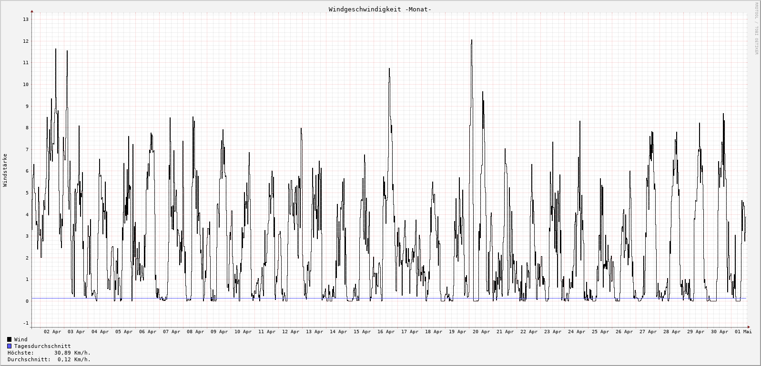Viewport: 761px width, 366px height.
Task: Click the y-axis value 5
Action: pos(27,193)
